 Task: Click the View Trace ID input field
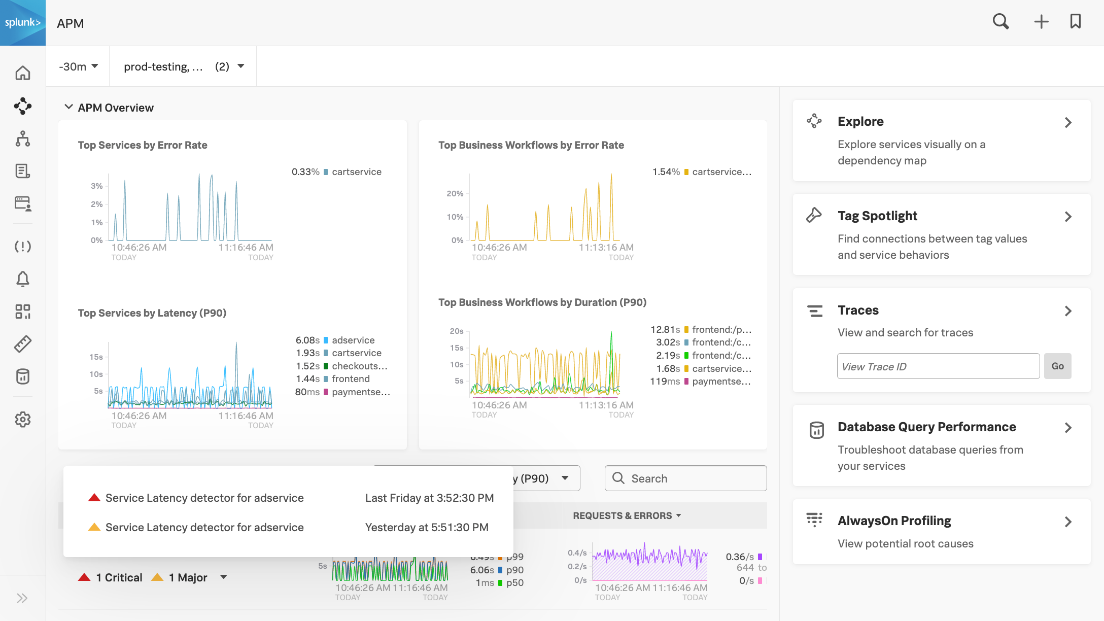(x=938, y=366)
